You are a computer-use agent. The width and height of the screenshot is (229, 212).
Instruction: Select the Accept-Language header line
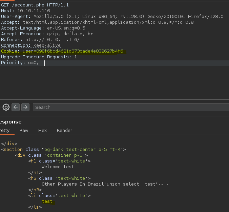(43, 28)
